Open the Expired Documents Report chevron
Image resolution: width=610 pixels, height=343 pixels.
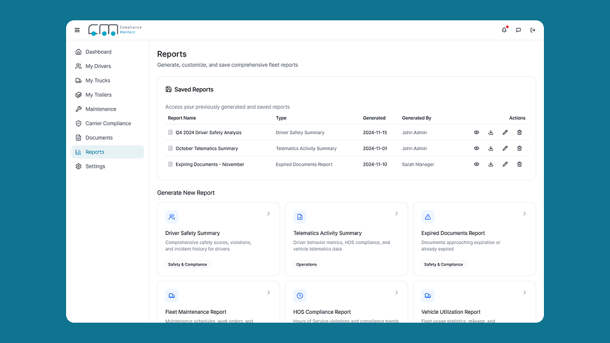click(524, 214)
